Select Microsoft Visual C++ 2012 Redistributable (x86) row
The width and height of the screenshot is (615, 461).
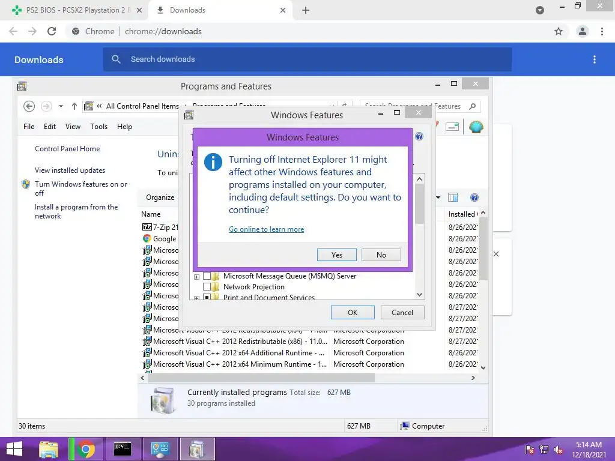(x=310, y=342)
